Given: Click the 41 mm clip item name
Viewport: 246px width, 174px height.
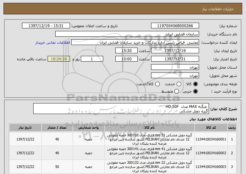Looking at the screenshot, I should coord(150,153).
